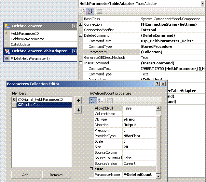Close the Parameters Collection Editor dialog

[x=163, y=84]
